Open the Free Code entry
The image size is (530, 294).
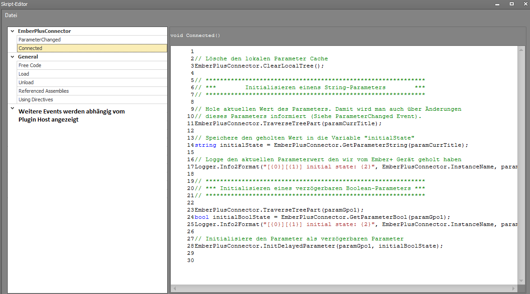tap(92, 65)
